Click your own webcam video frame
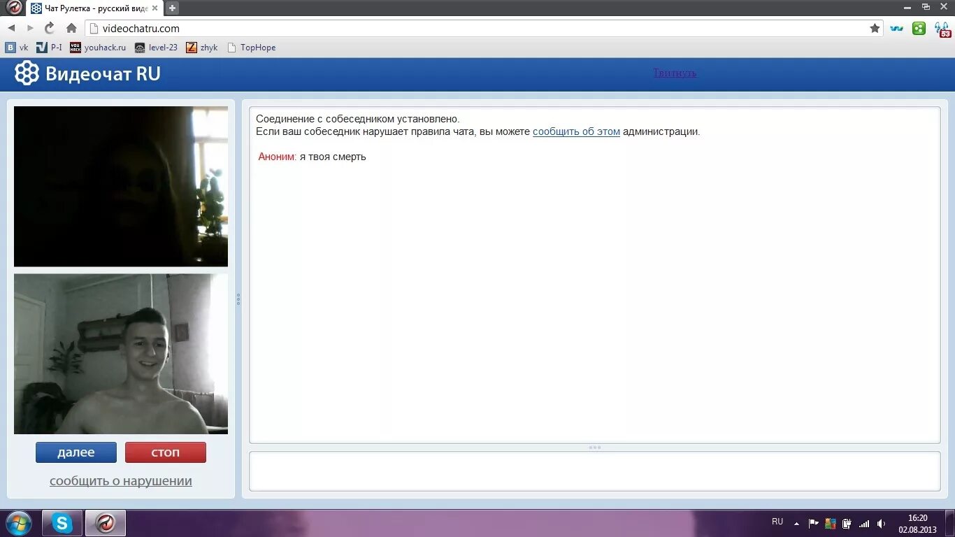 [121, 354]
